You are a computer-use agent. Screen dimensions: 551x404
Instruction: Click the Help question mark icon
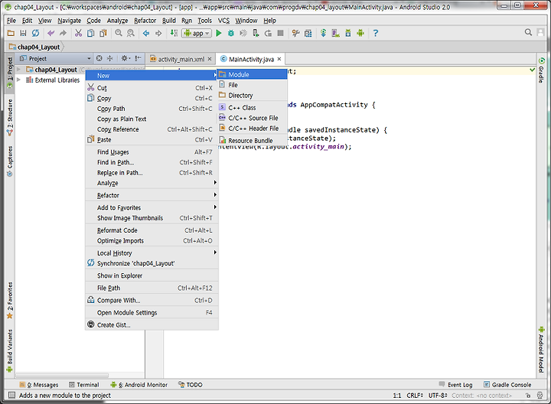pos(376,33)
